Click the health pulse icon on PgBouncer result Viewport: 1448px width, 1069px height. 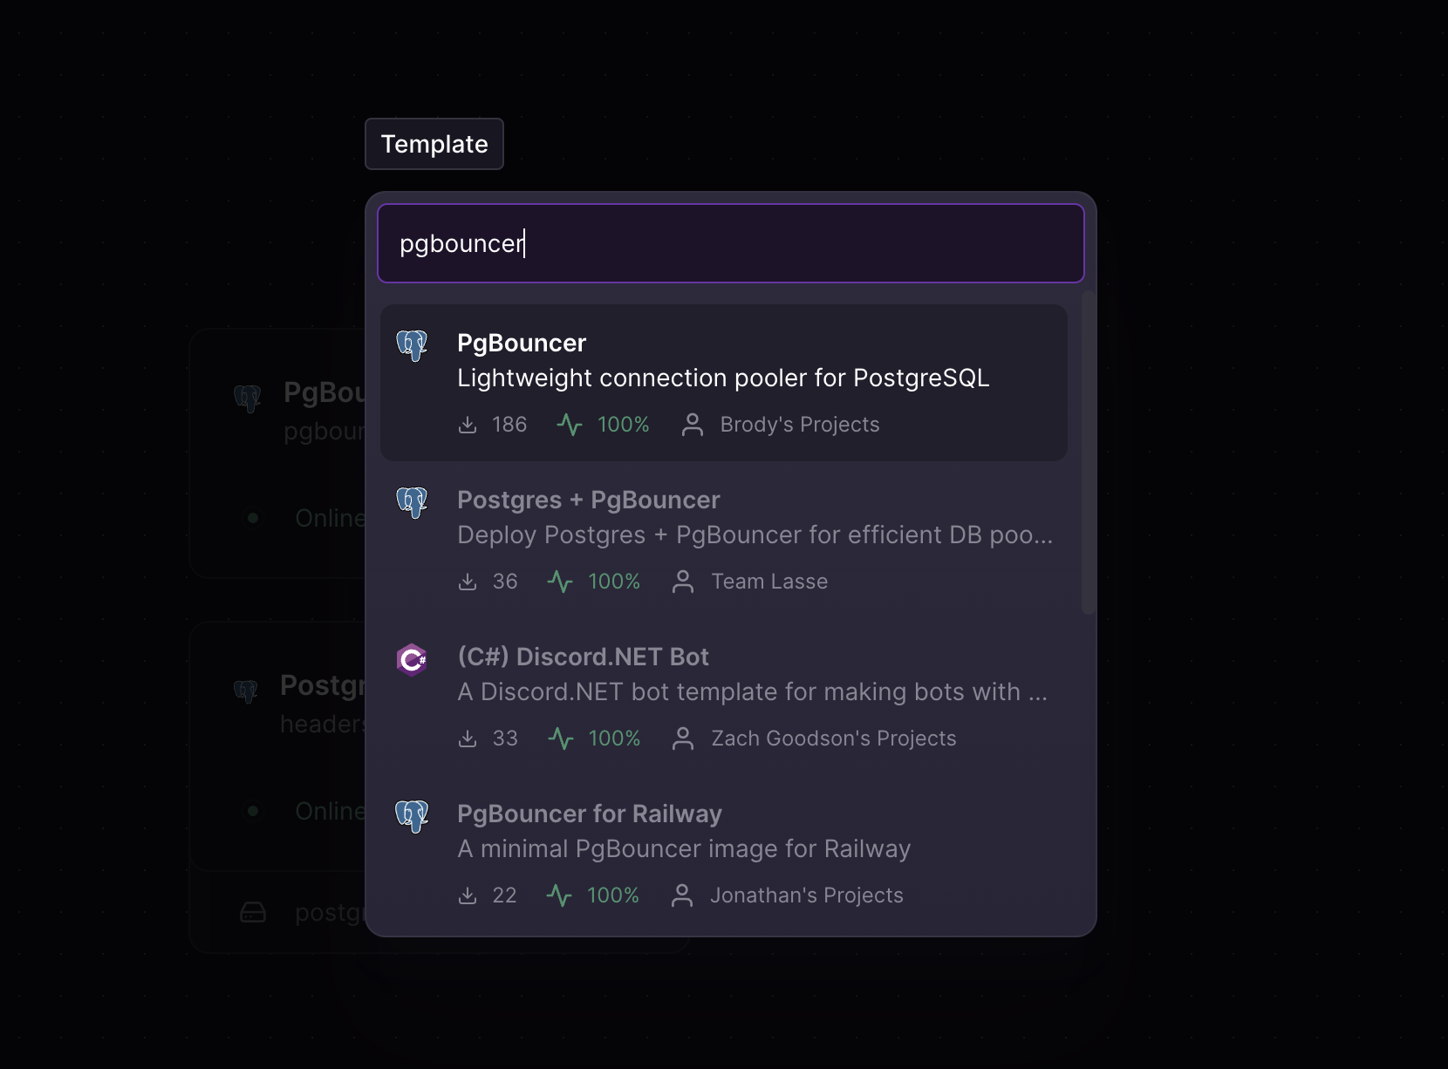tap(570, 425)
